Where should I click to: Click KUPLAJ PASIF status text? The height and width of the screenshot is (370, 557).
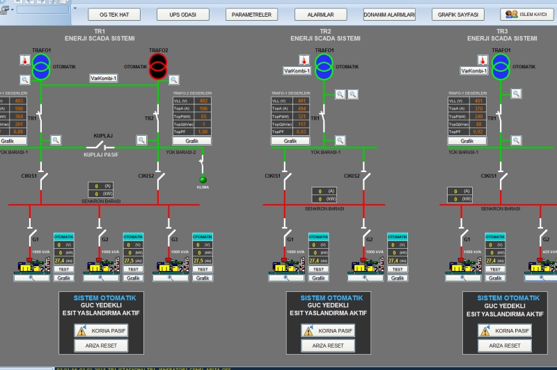(101, 155)
